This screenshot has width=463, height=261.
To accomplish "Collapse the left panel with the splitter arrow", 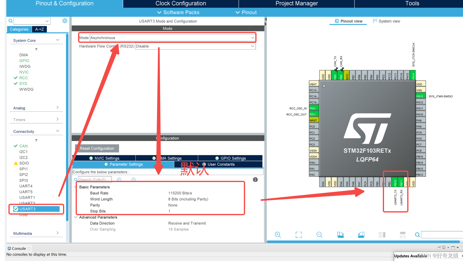I will click(x=266, y=19).
